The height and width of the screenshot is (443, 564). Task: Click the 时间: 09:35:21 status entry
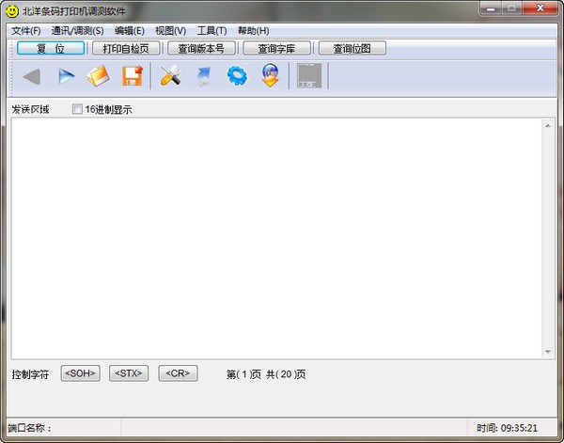tap(507, 428)
